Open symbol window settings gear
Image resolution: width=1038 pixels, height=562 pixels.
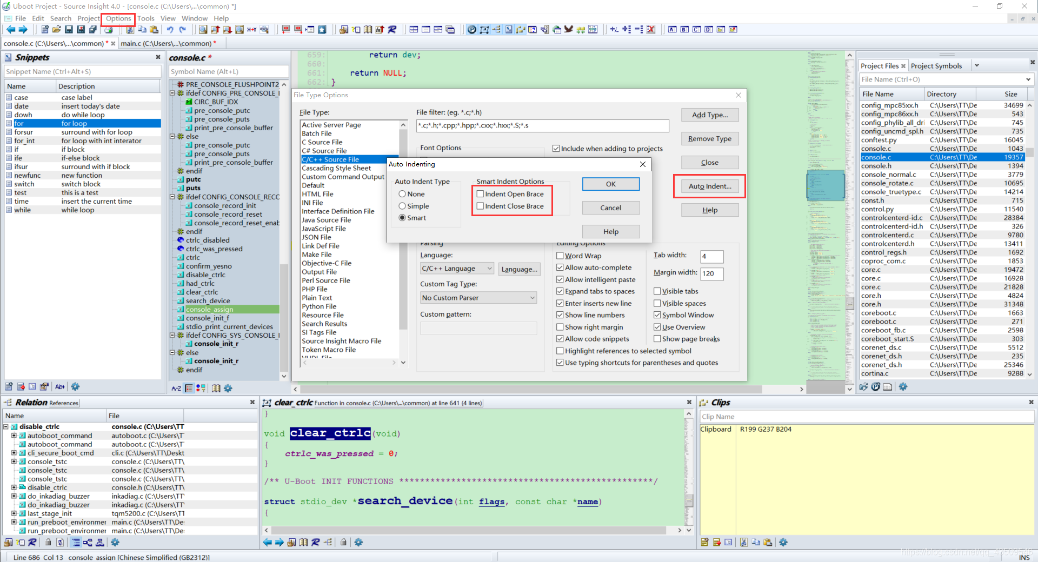[228, 388]
